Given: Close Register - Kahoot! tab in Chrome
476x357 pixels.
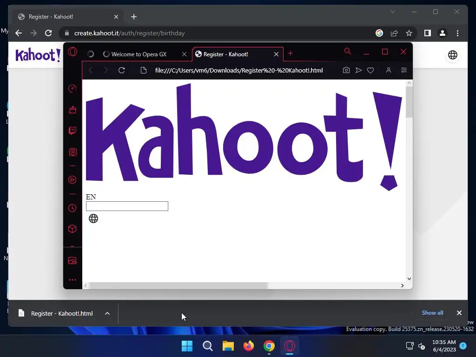Looking at the screenshot, I should [x=116, y=17].
